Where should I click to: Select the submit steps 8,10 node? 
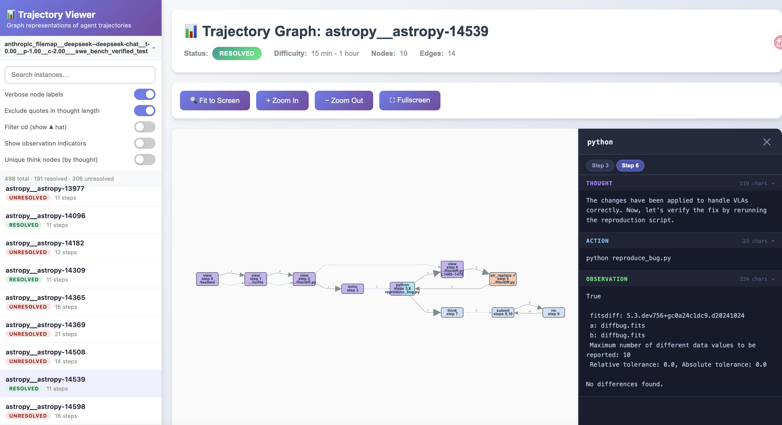[x=503, y=312]
